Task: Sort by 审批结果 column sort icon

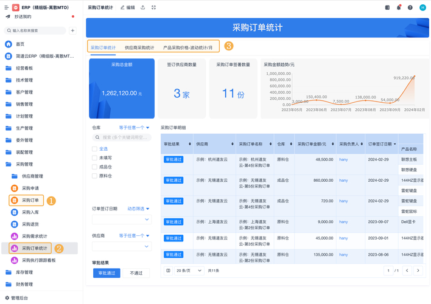Action: (x=190, y=144)
